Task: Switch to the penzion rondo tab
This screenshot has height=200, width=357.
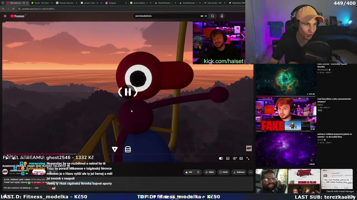Action: pyautogui.click(x=91, y=3)
